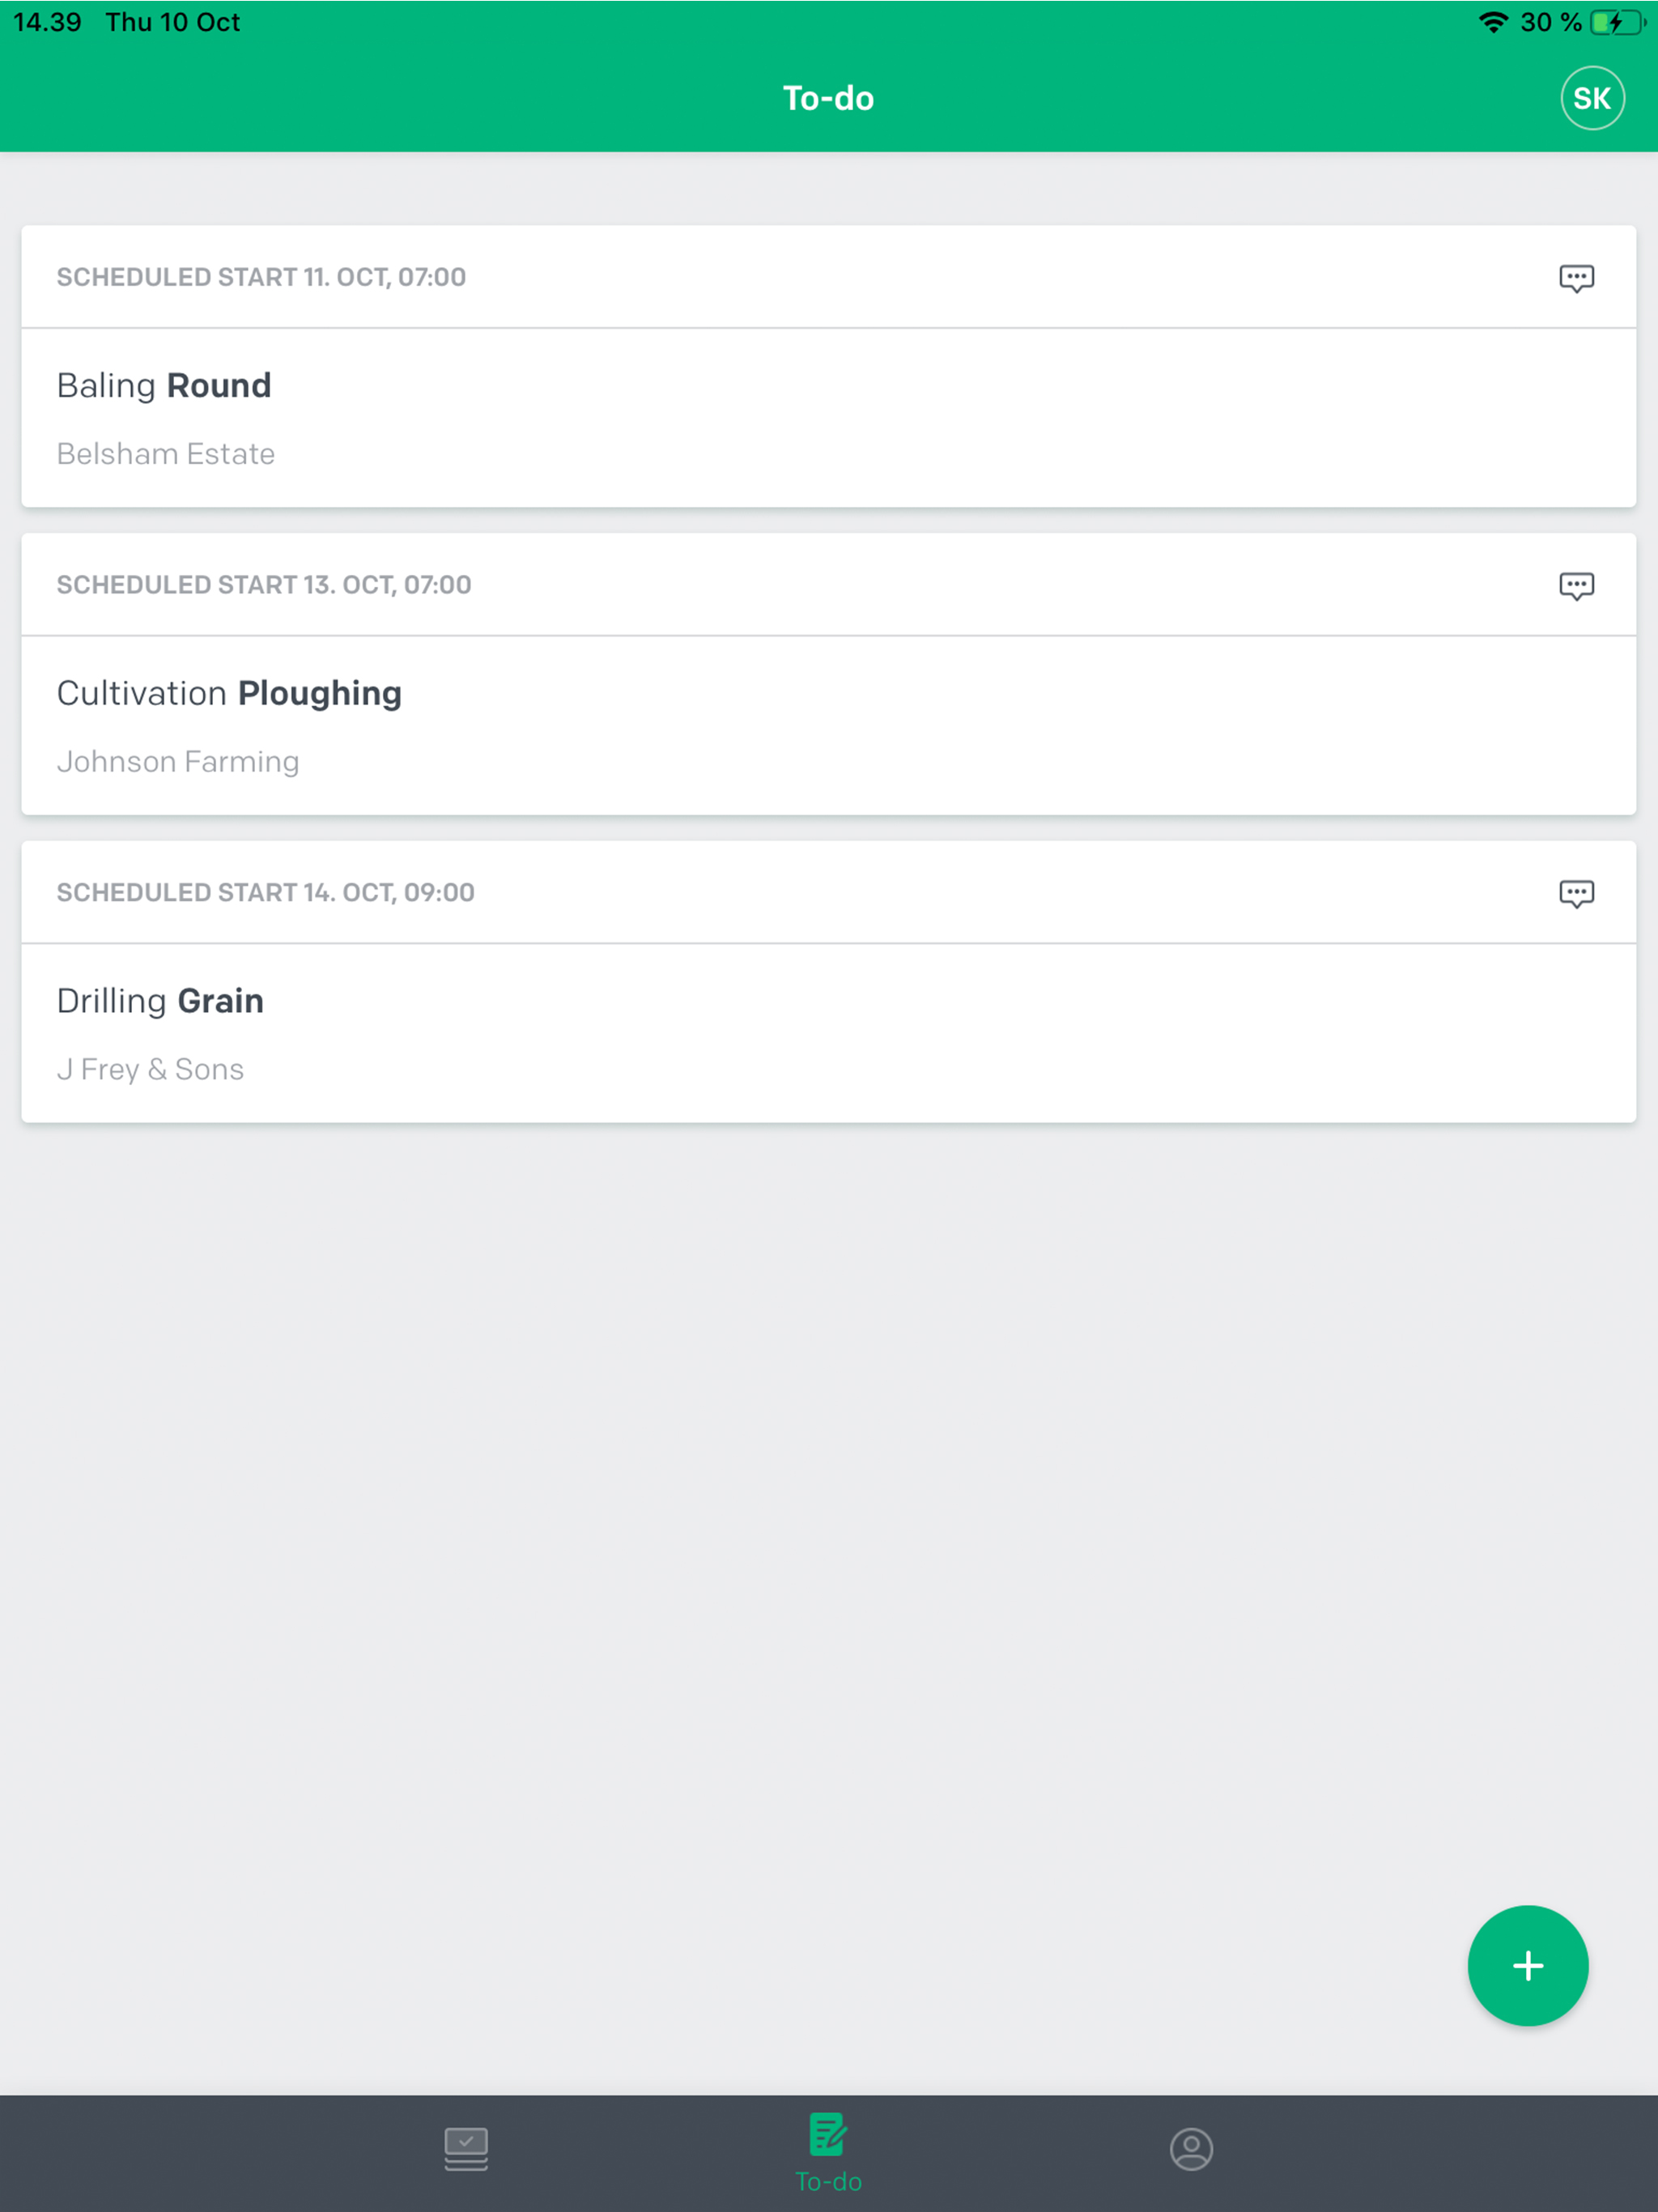The height and width of the screenshot is (2212, 1658).
Task: Tap the Belsham Estate customer name
Action: (166, 454)
